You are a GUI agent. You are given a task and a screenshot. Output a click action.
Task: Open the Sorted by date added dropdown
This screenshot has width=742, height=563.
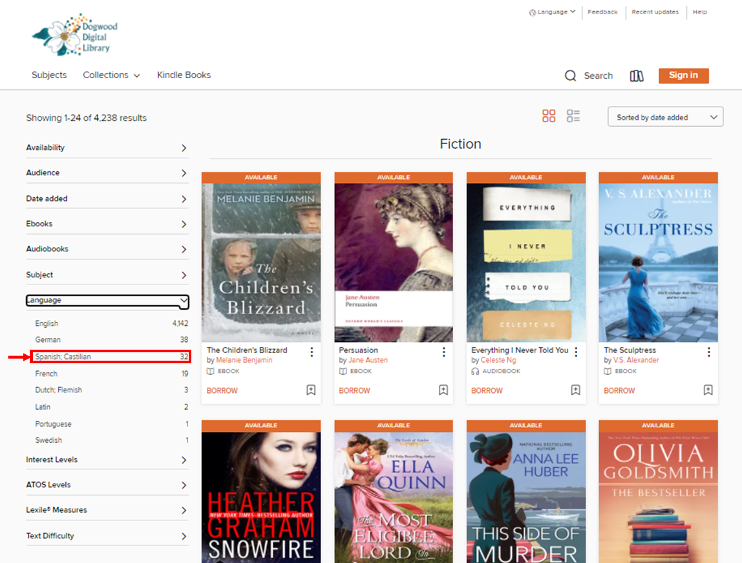pos(665,117)
